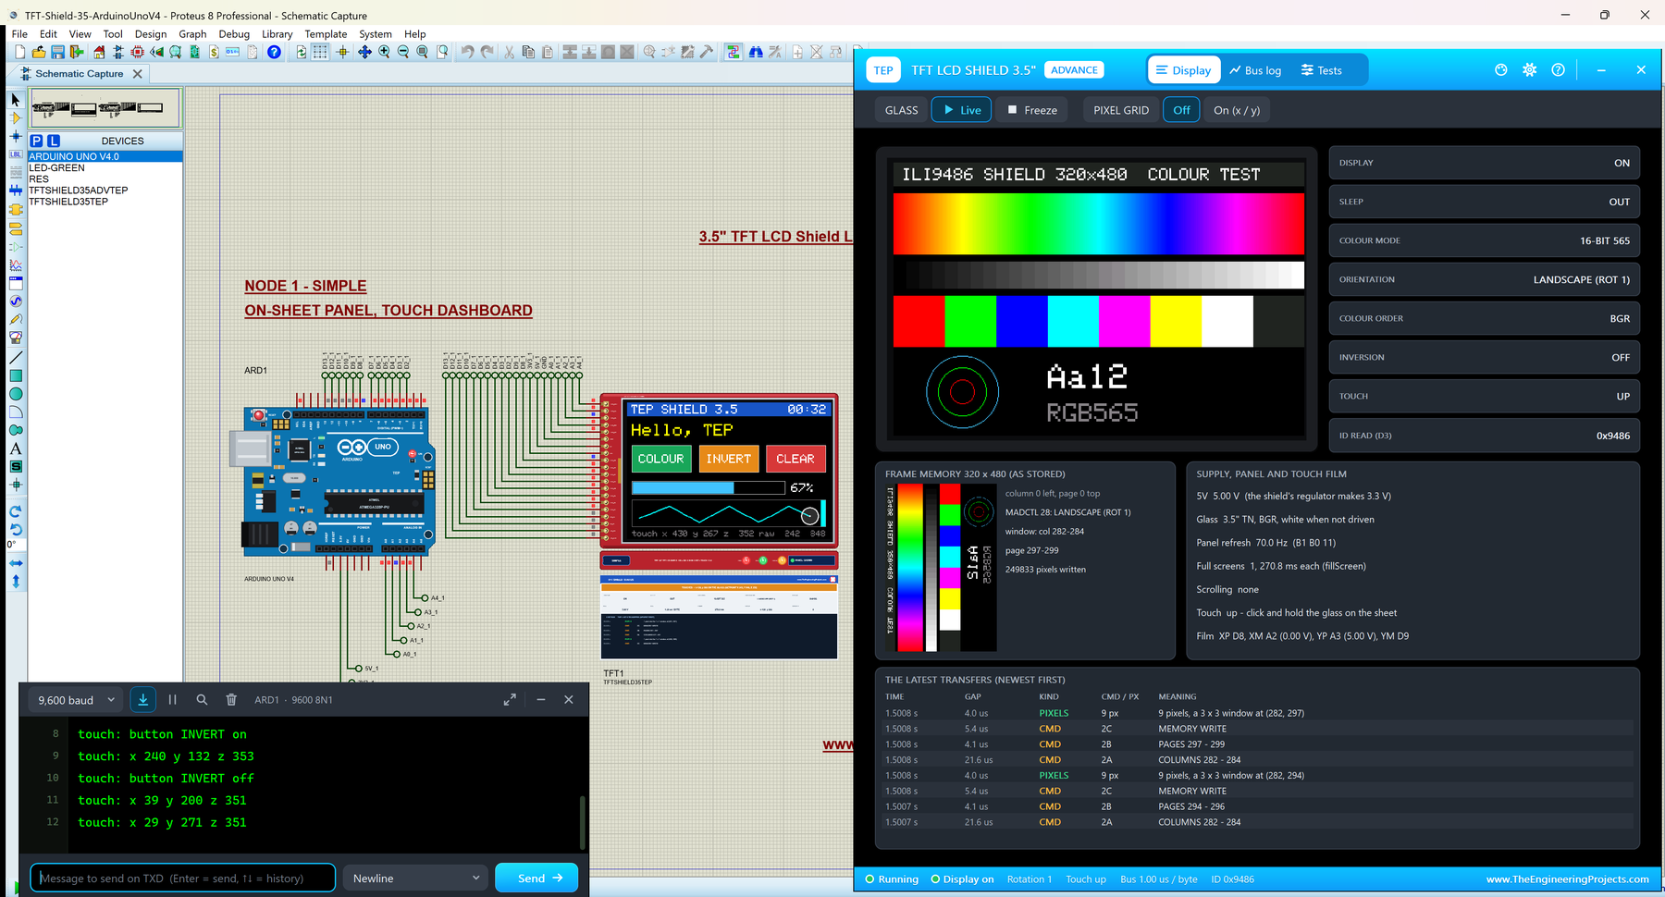Focus the message to send on TXD field
This screenshot has height=897, width=1665.
182,878
